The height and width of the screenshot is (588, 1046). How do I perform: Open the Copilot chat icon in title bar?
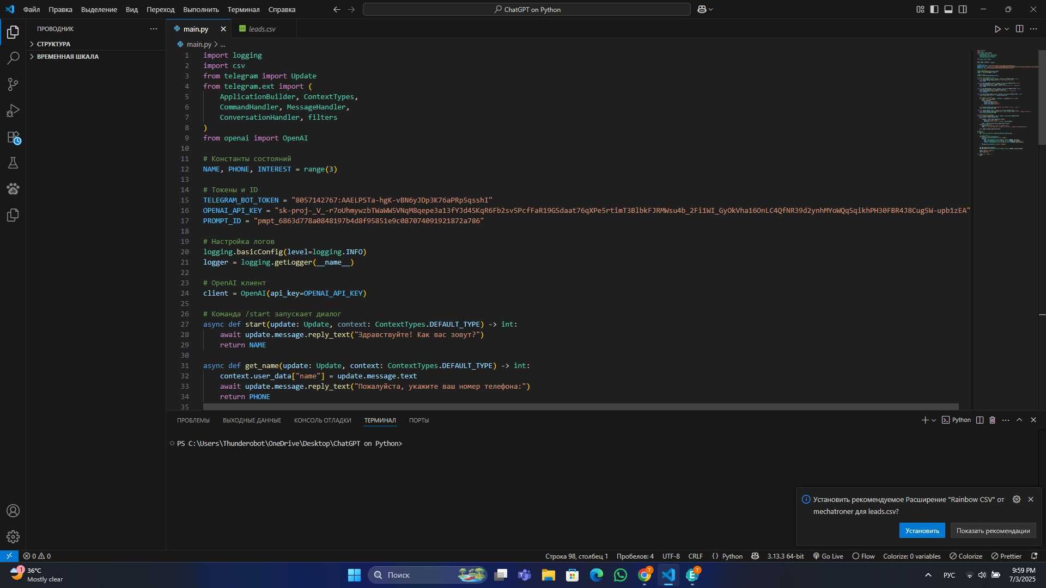point(702,9)
